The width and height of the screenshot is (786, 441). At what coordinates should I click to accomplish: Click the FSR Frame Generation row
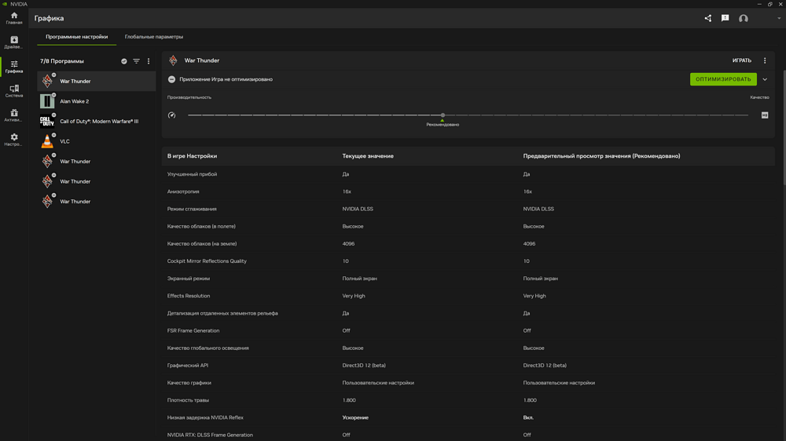[x=468, y=330]
